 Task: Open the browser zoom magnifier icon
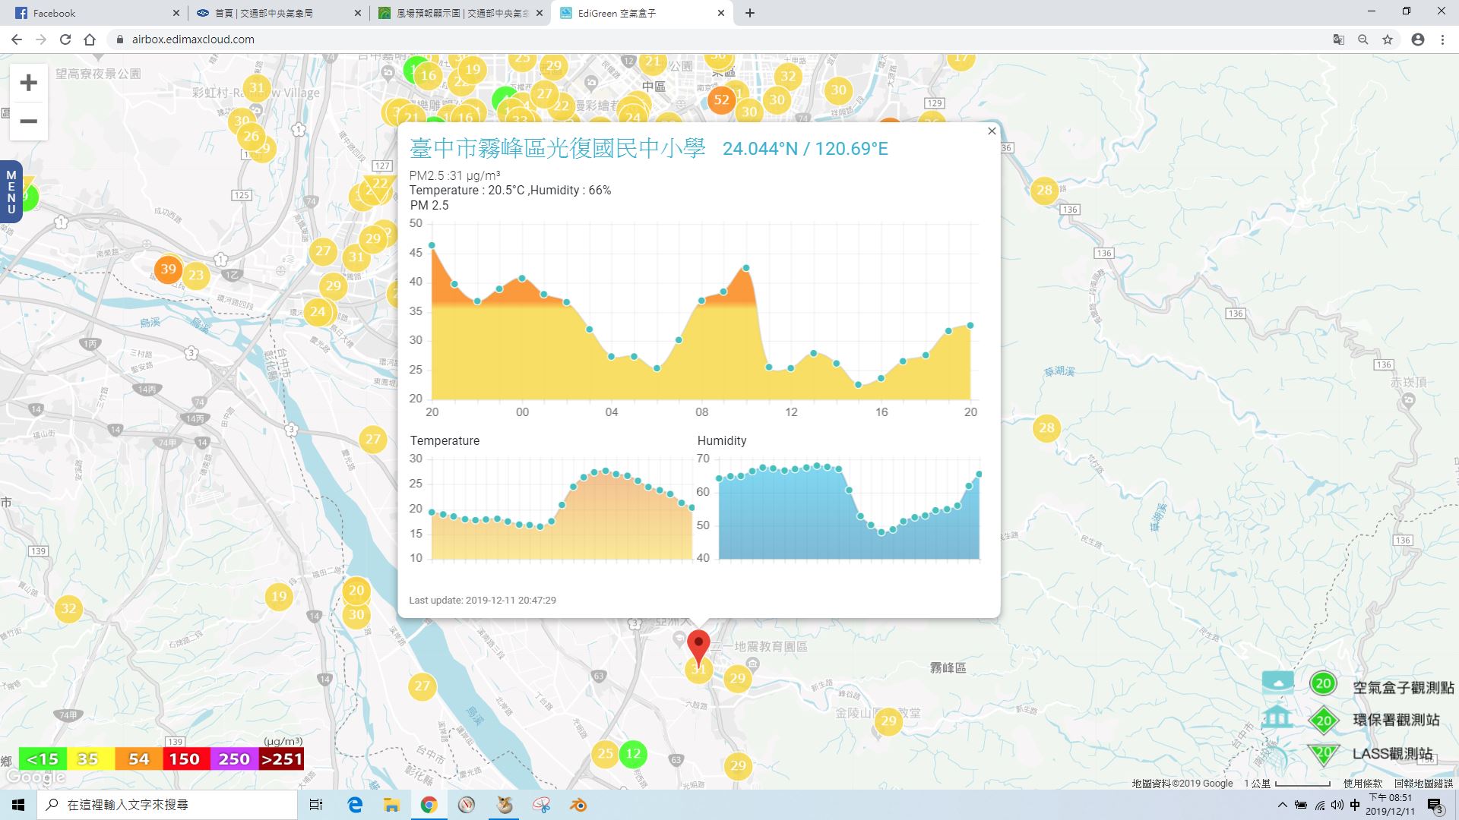(1363, 39)
